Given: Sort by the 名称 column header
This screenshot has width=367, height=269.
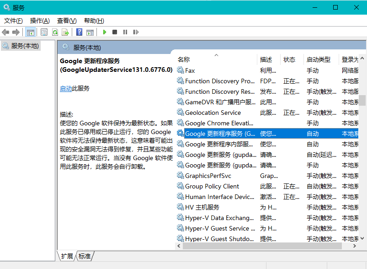Looking at the screenshot, I should click(x=216, y=59).
